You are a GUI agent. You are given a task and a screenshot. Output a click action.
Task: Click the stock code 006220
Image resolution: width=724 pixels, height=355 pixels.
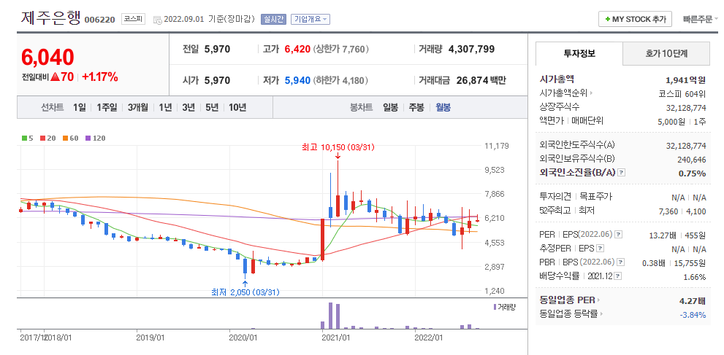99,20
